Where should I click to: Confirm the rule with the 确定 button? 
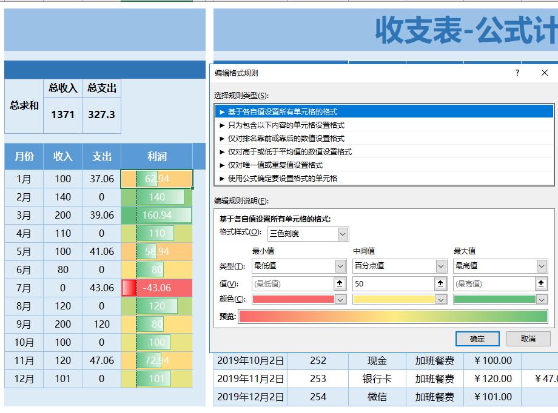478,339
